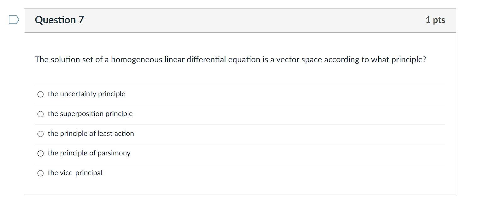Choose the vice-principal answer option
The width and height of the screenshot is (483, 212).
[75, 173]
